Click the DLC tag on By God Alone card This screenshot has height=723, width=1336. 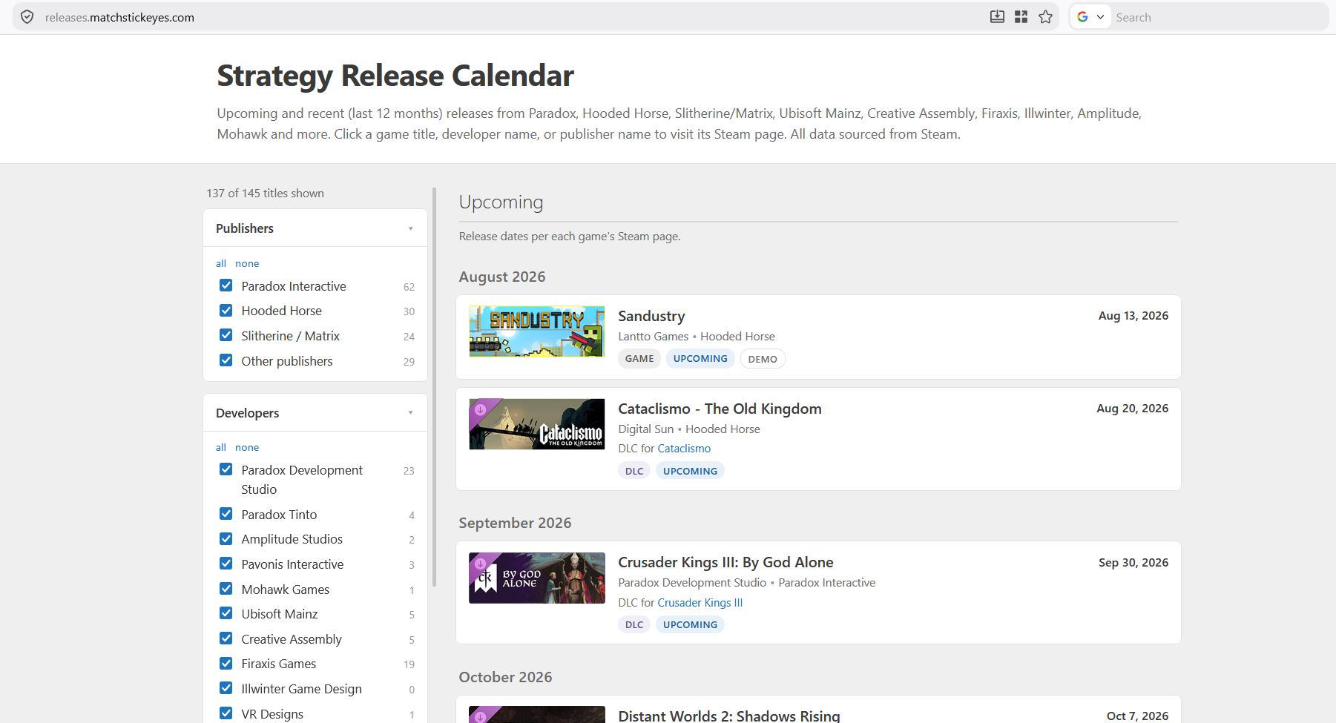click(x=634, y=624)
